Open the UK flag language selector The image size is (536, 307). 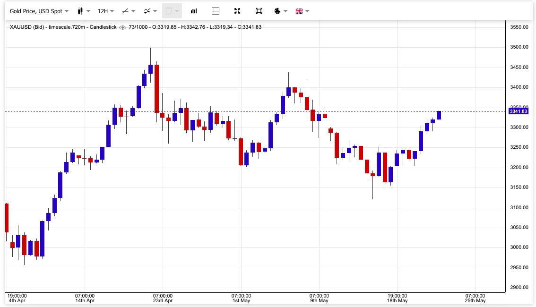tap(302, 11)
